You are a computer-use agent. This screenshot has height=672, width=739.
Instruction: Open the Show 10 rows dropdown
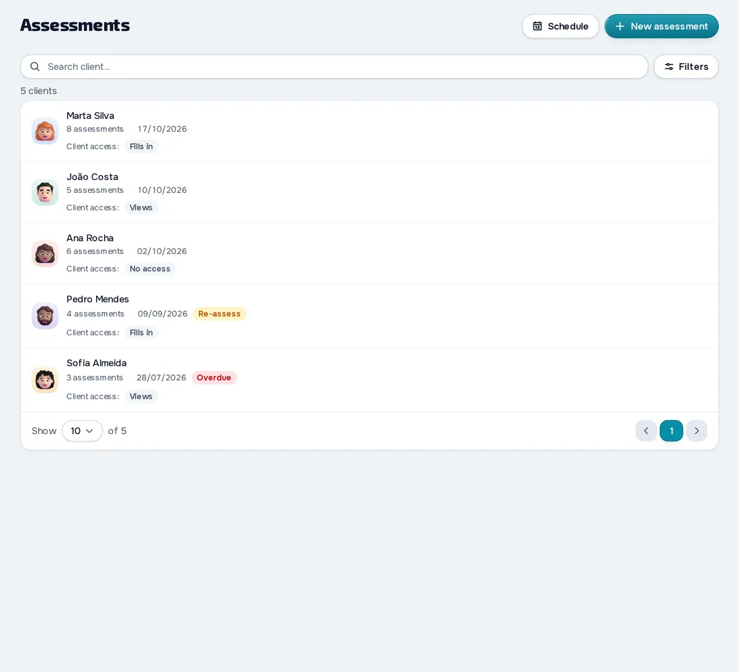click(x=82, y=431)
